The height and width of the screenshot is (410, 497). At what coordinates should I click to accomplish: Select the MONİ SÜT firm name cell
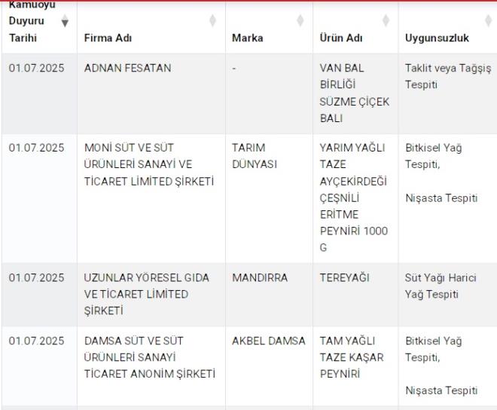click(148, 164)
